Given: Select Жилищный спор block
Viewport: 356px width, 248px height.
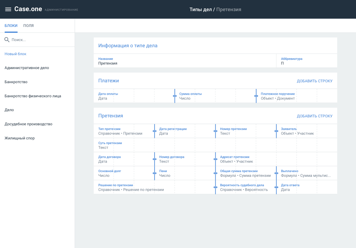Looking at the screenshot, I should coord(37,138).
